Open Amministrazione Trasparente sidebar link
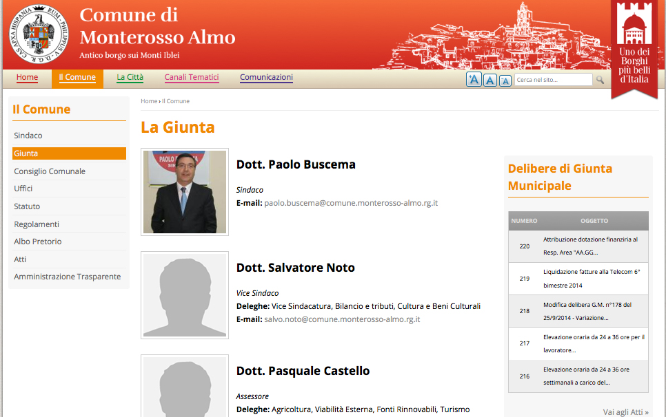 [69, 277]
